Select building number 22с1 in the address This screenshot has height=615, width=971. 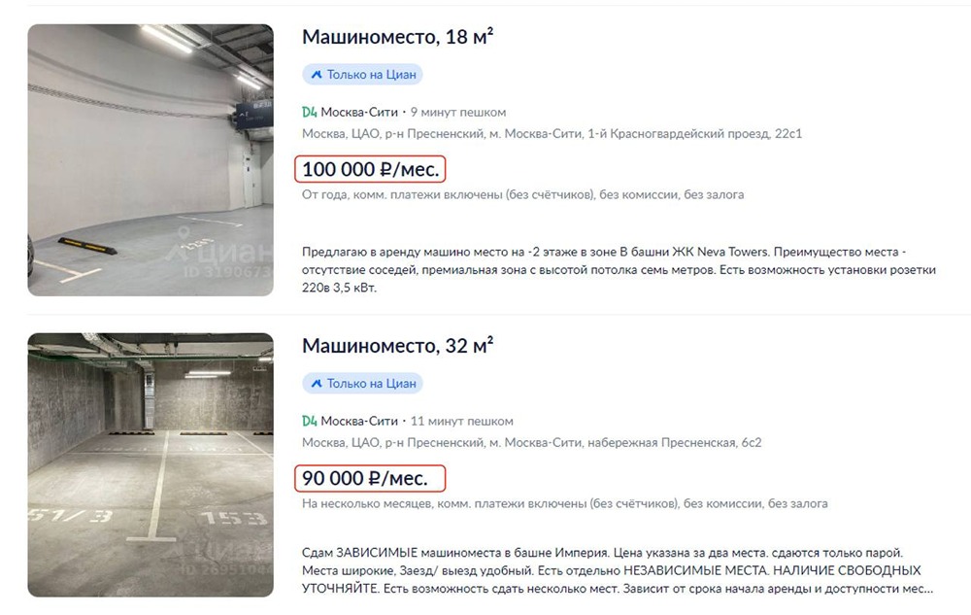click(x=787, y=134)
